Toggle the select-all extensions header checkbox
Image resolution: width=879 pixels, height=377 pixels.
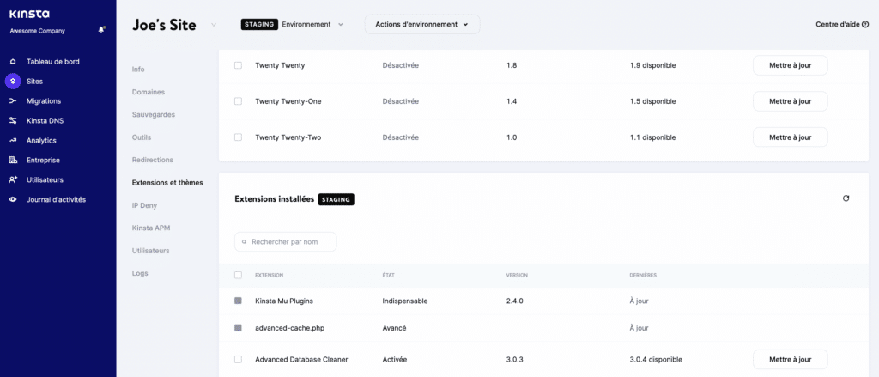[239, 275]
